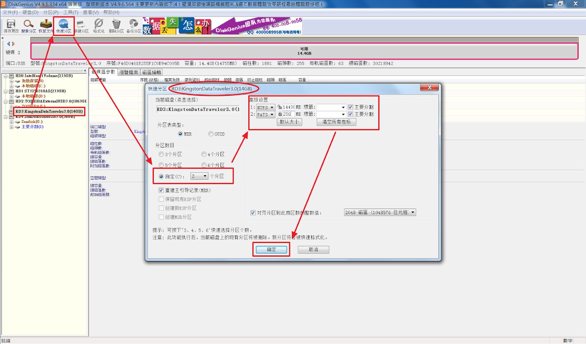Open the NTFS file system dropdown
586x344 pixels.
[x=266, y=108]
